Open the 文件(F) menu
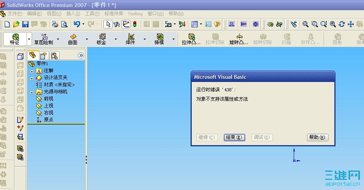Viewport: 364px width, 190px height. pyautogui.click(x=15, y=14)
